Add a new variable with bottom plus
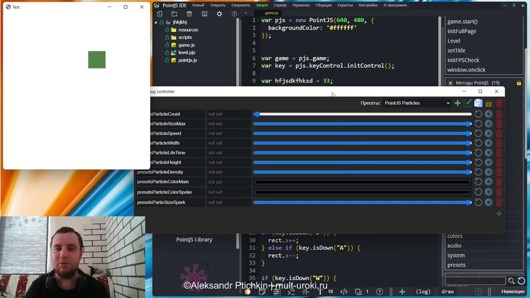The width and height of the screenshot is (530, 298). (x=499, y=214)
